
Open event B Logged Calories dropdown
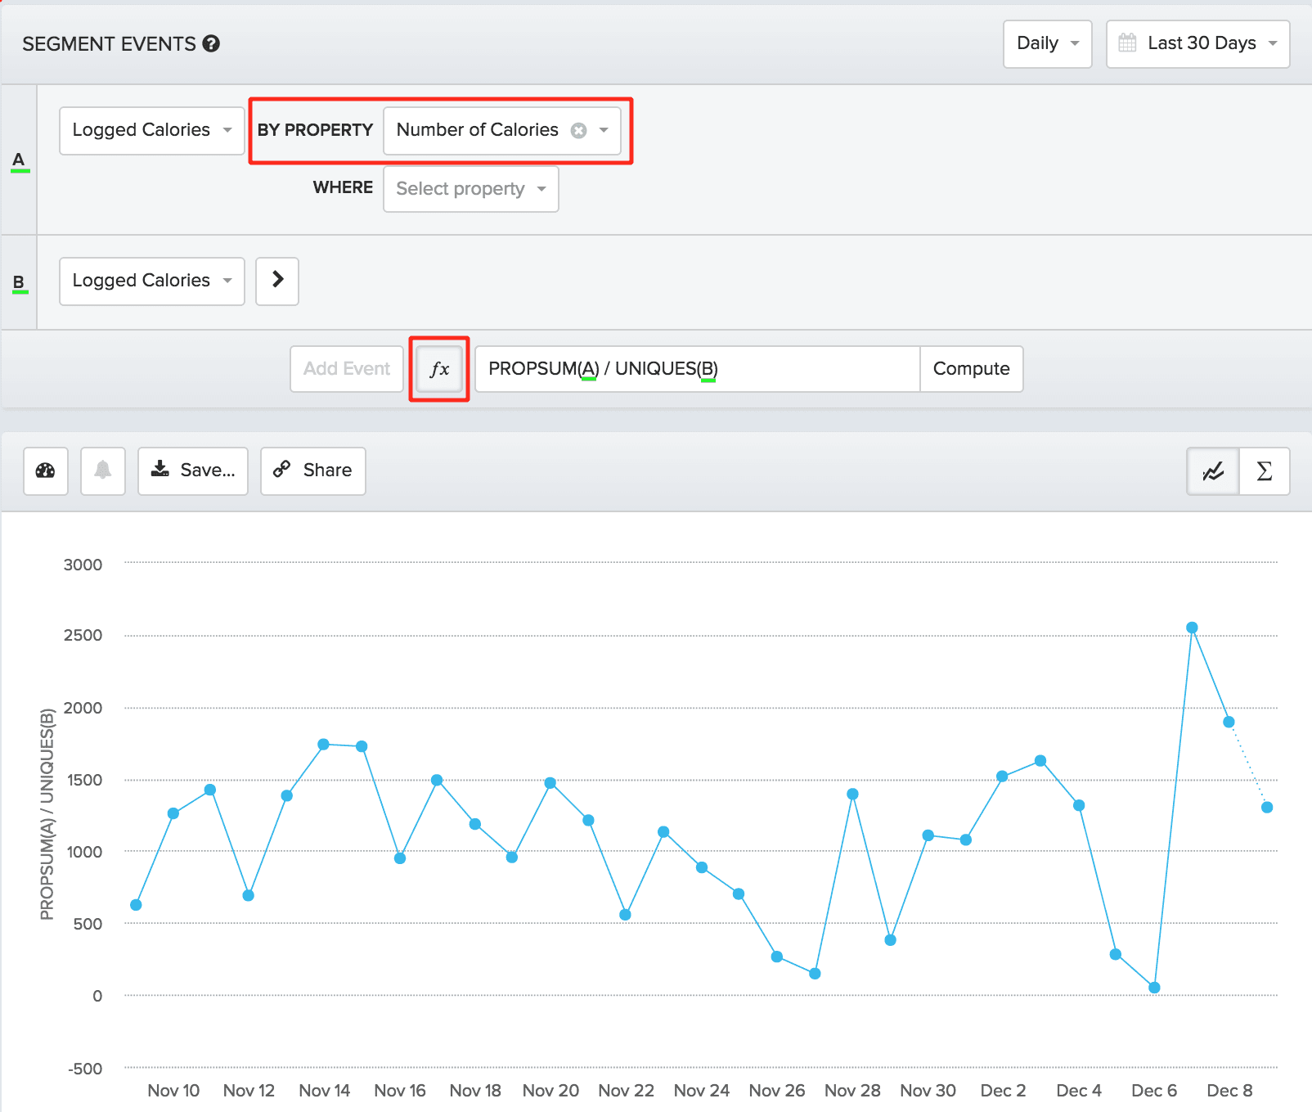[x=152, y=281]
